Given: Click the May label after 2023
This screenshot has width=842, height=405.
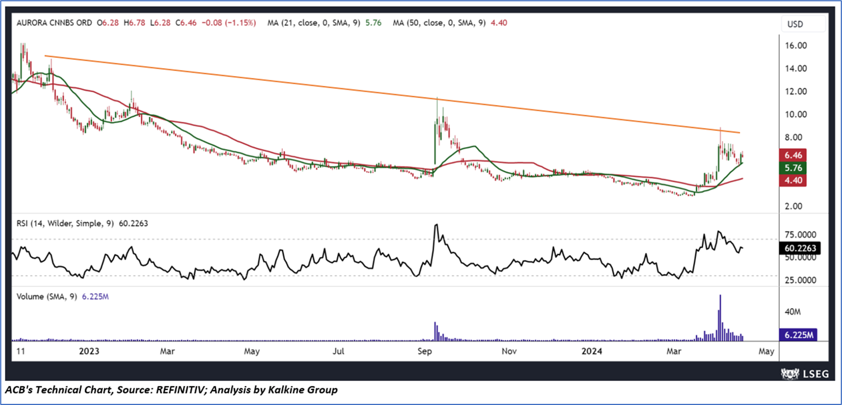Looking at the screenshot, I should tap(251, 351).
